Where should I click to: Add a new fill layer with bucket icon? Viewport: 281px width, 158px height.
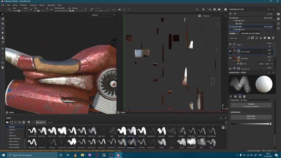(261, 38)
